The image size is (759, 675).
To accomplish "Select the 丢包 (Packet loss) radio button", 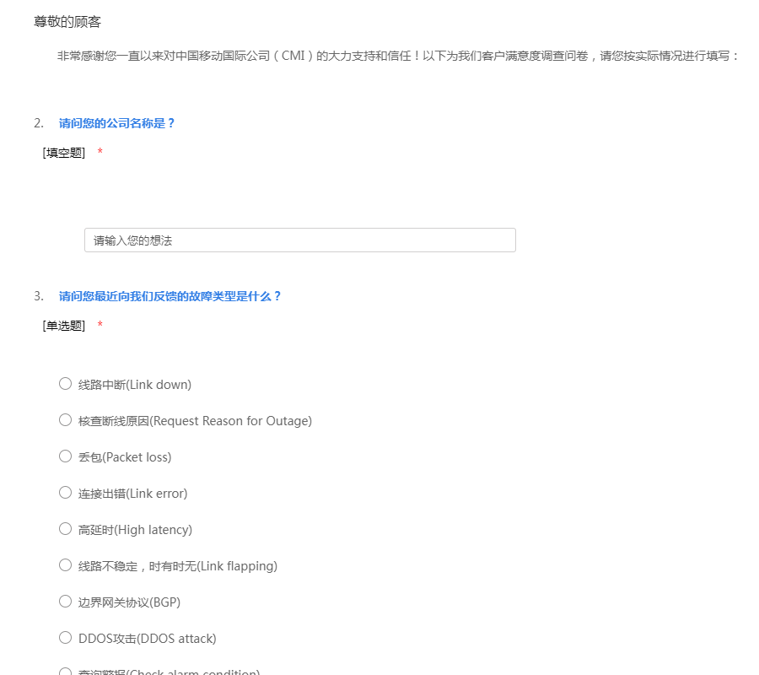I will 65,456.
